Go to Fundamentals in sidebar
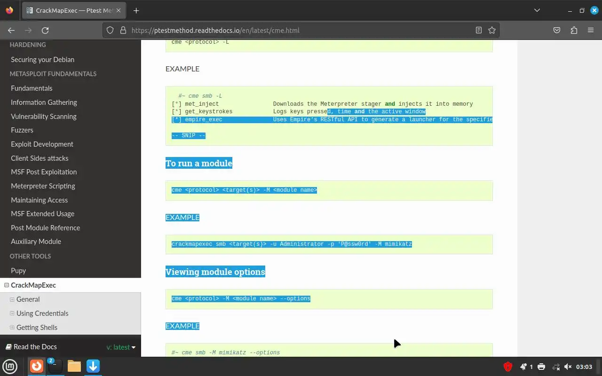 pos(32,88)
